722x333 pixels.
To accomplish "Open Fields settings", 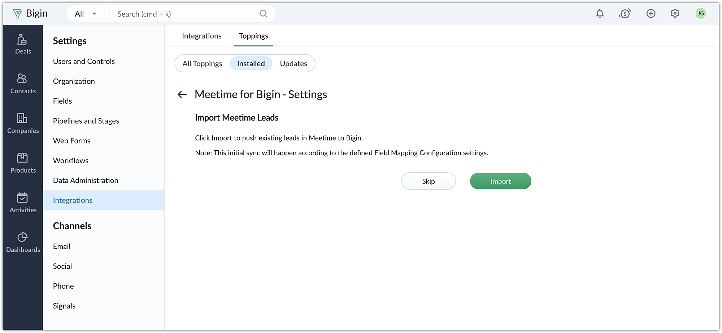I will (x=62, y=101).
